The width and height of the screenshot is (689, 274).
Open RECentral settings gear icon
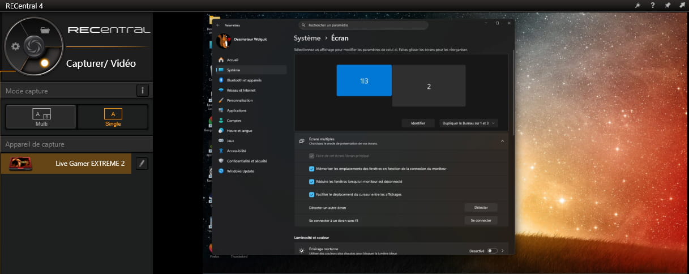click(x=15, y=46)
